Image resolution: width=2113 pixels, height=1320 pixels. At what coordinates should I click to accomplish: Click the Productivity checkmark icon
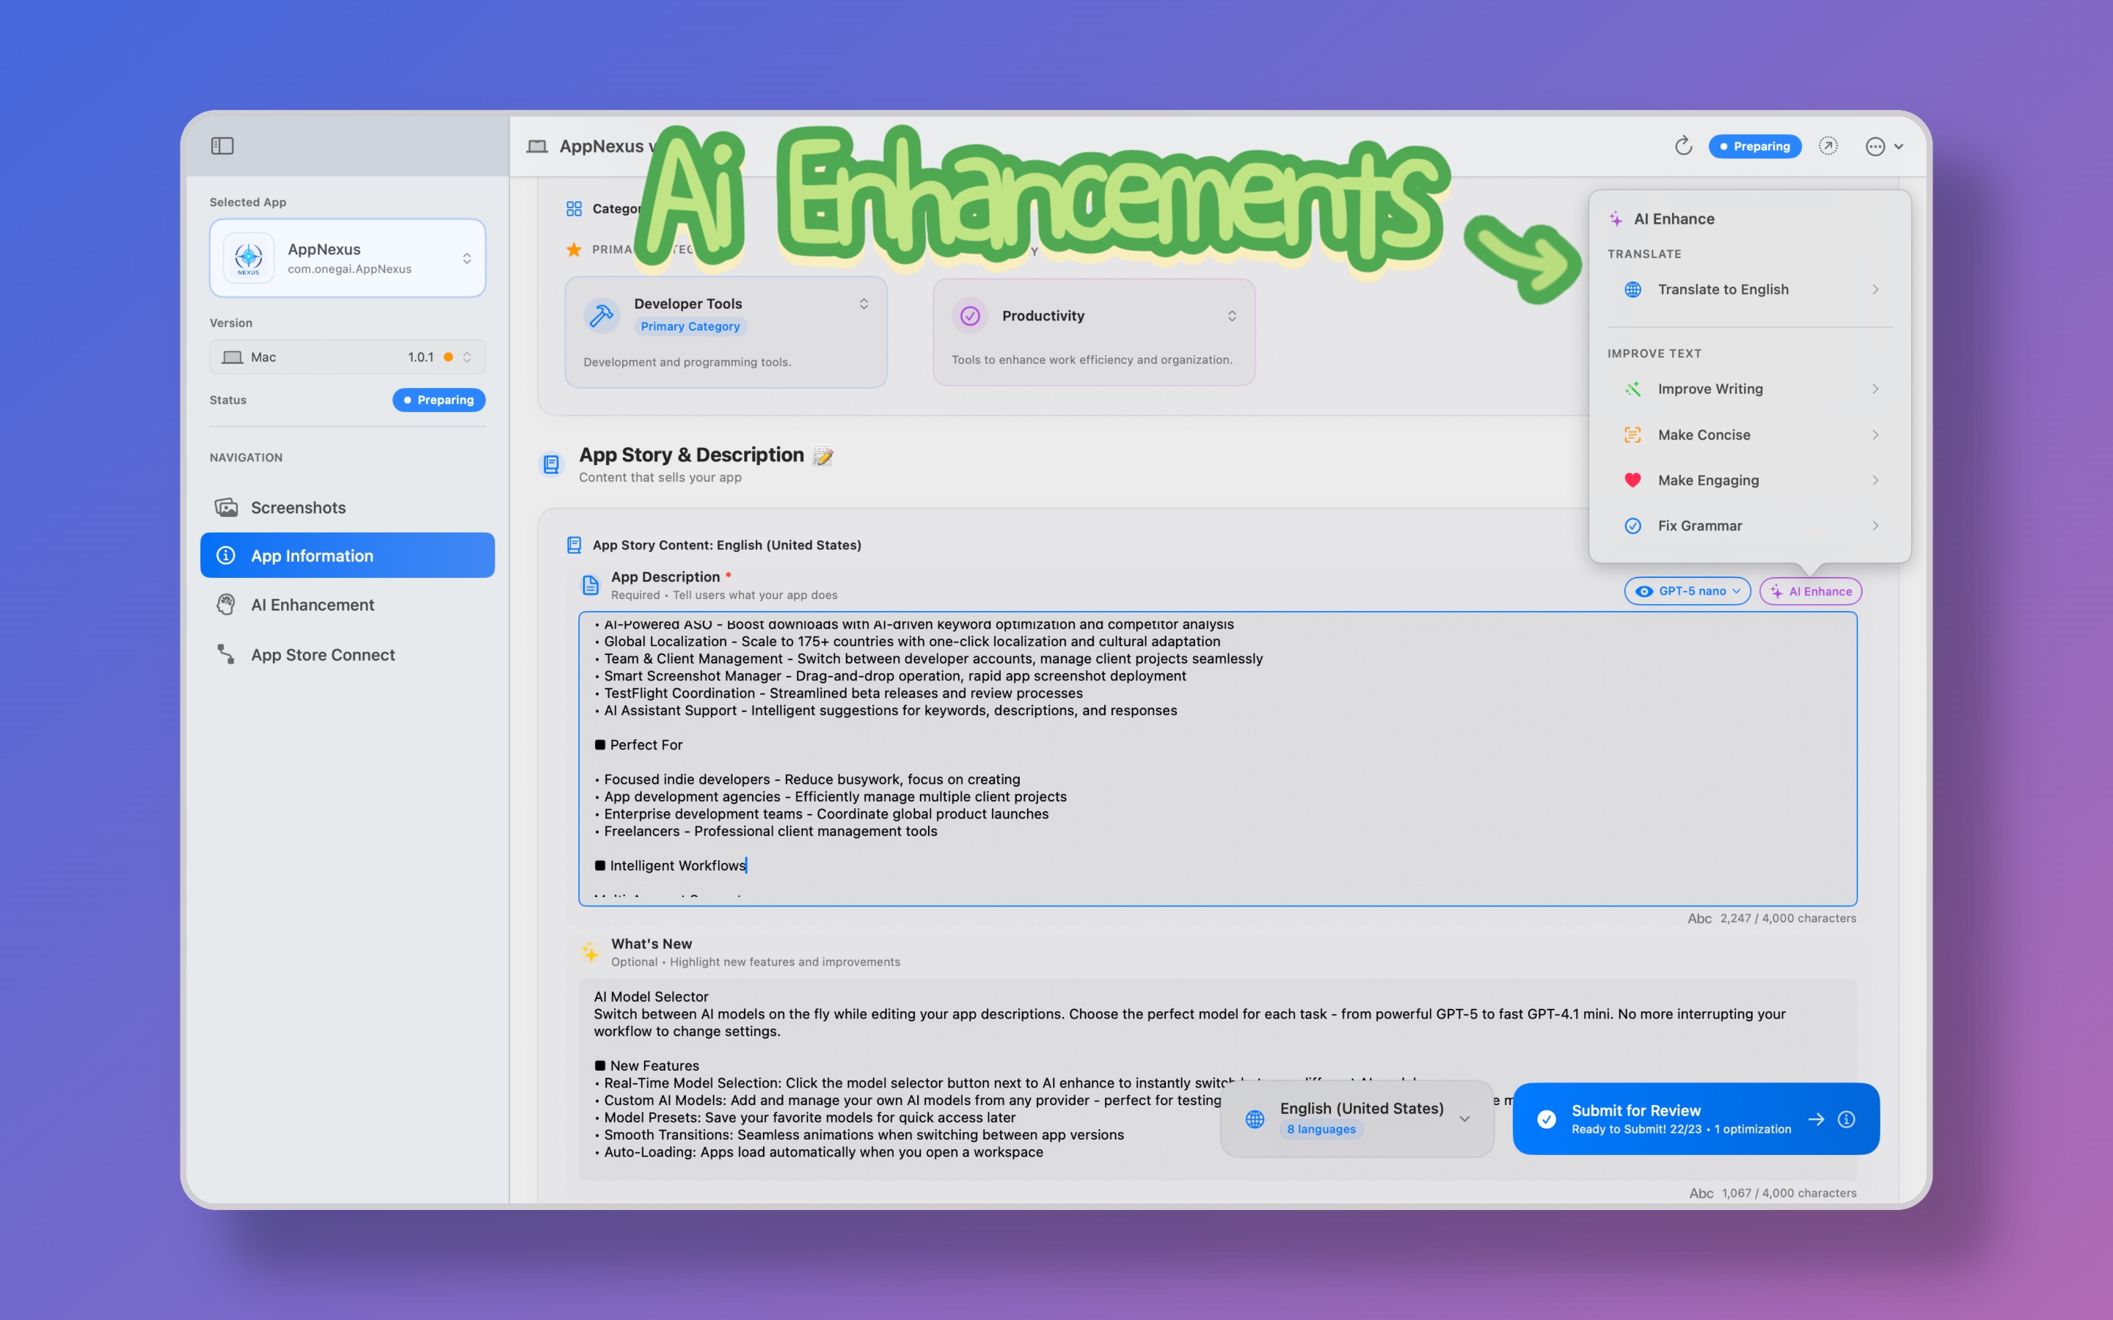pos(969,316)
